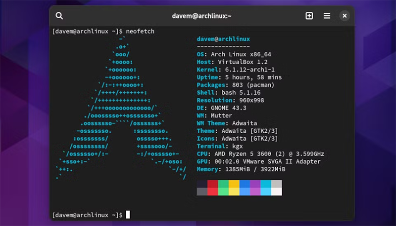Select the Kernel: 6.1.12-arch1-1 line
396x226 pixels.
(236, 70)
